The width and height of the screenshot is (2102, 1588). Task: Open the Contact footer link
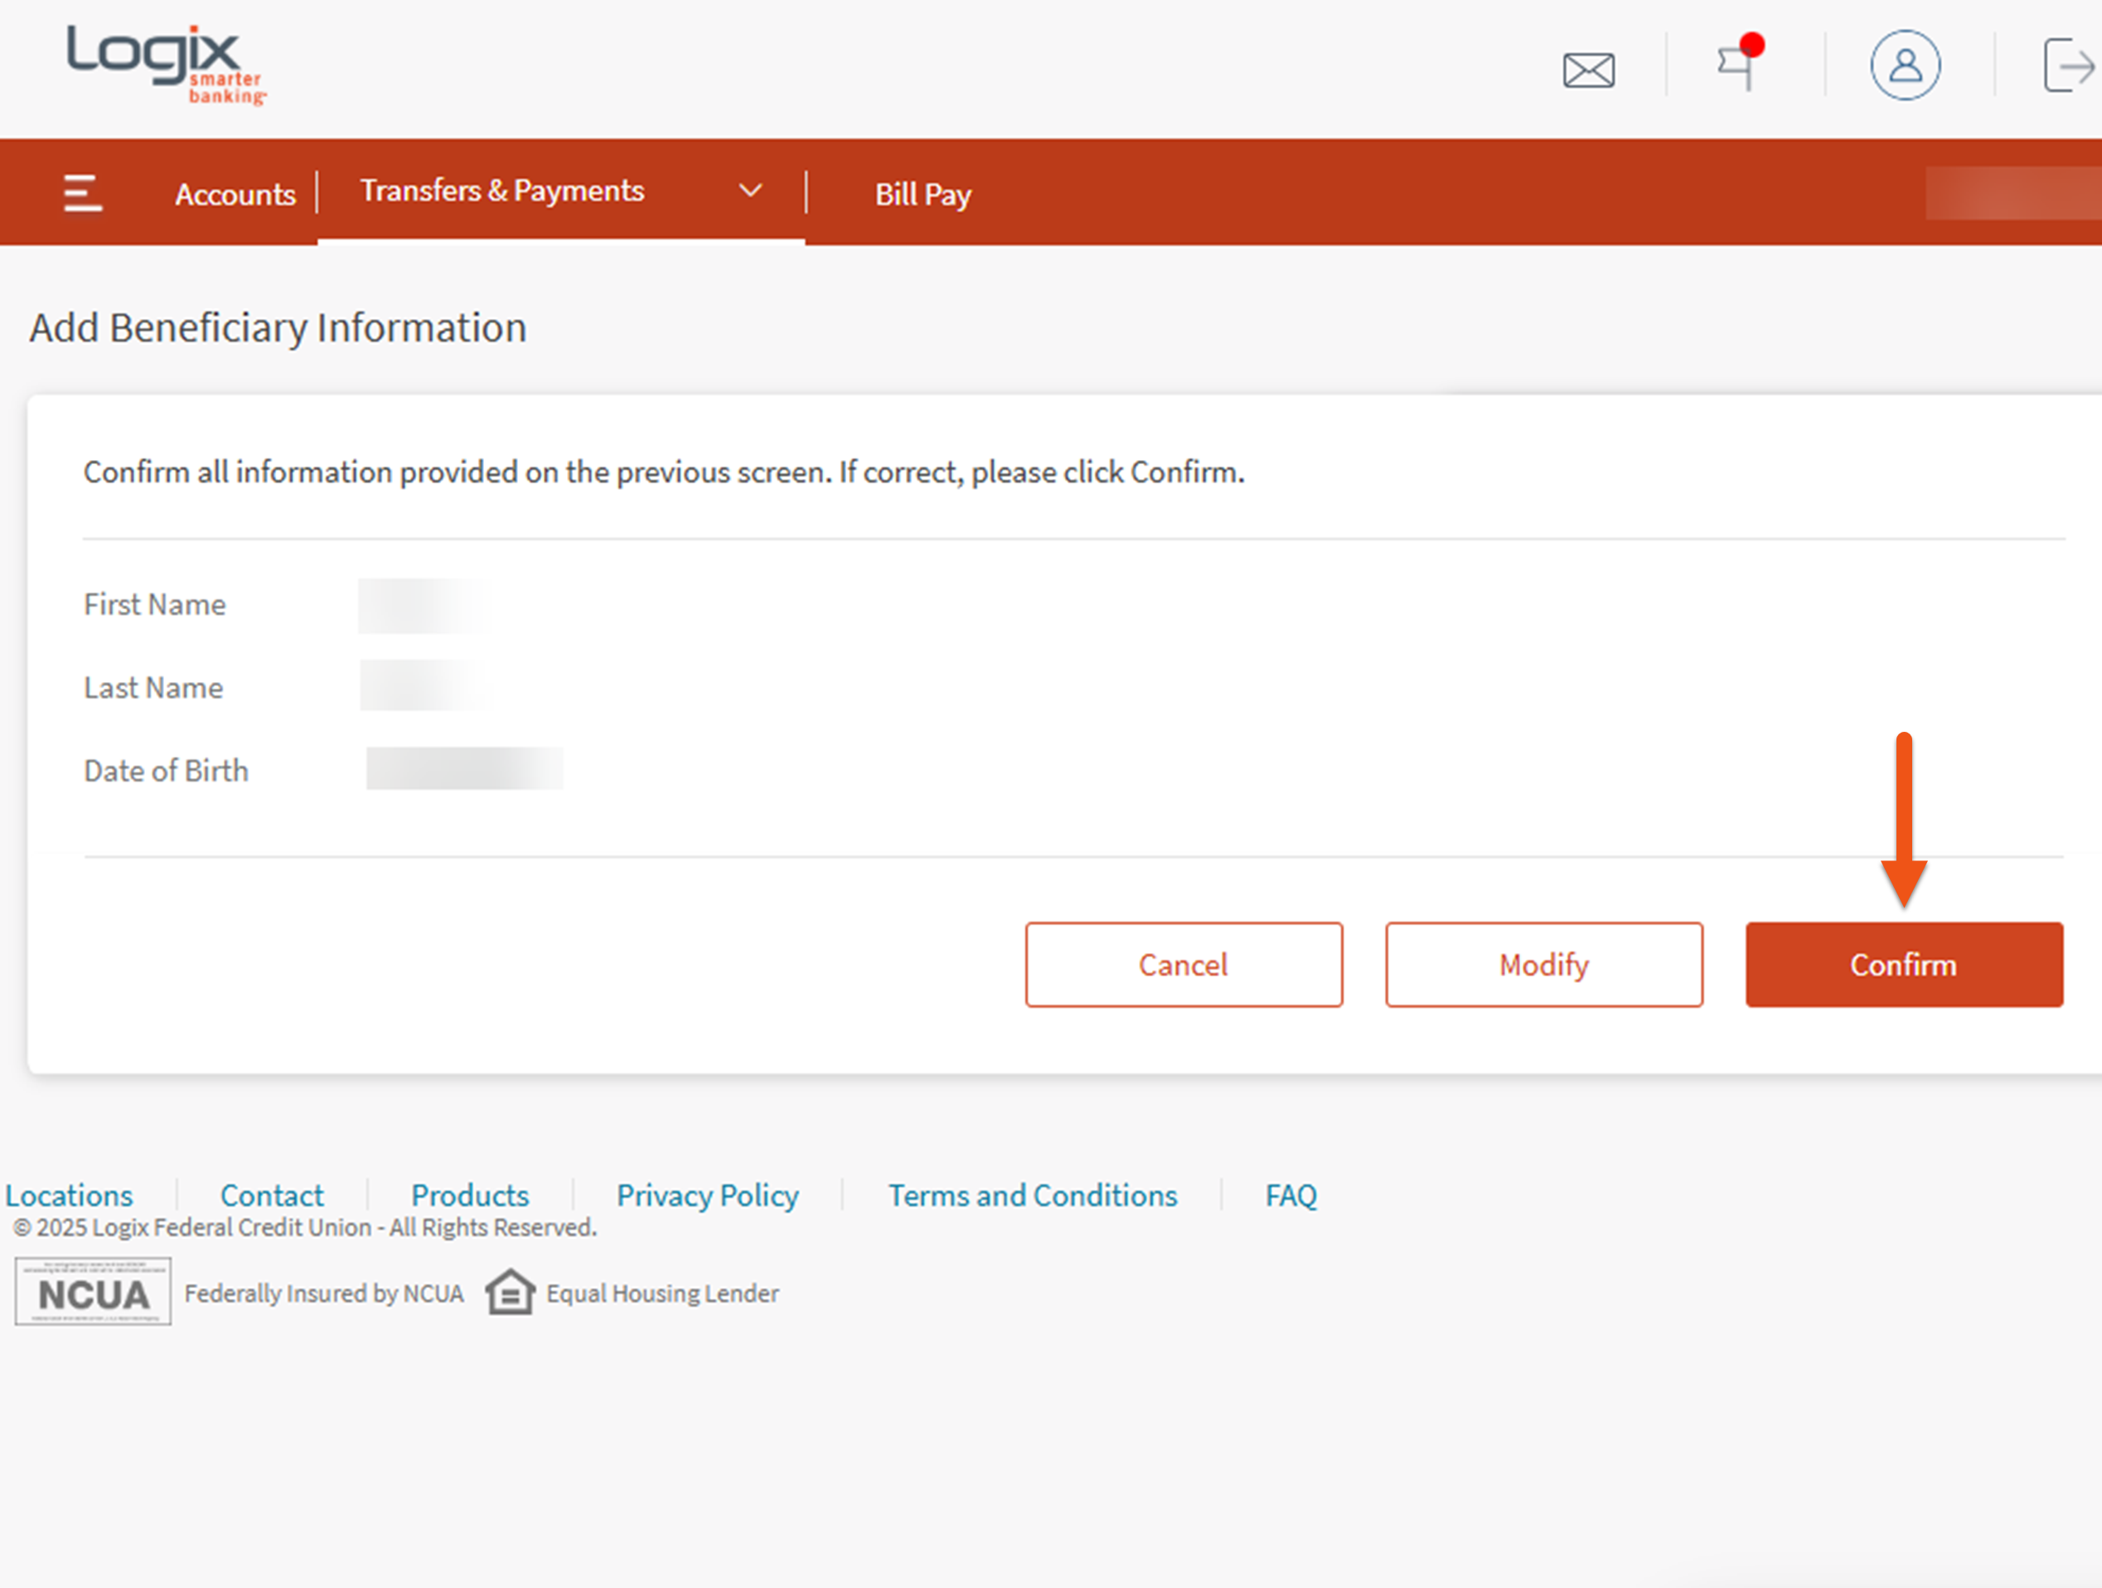tap(272, 1194)
